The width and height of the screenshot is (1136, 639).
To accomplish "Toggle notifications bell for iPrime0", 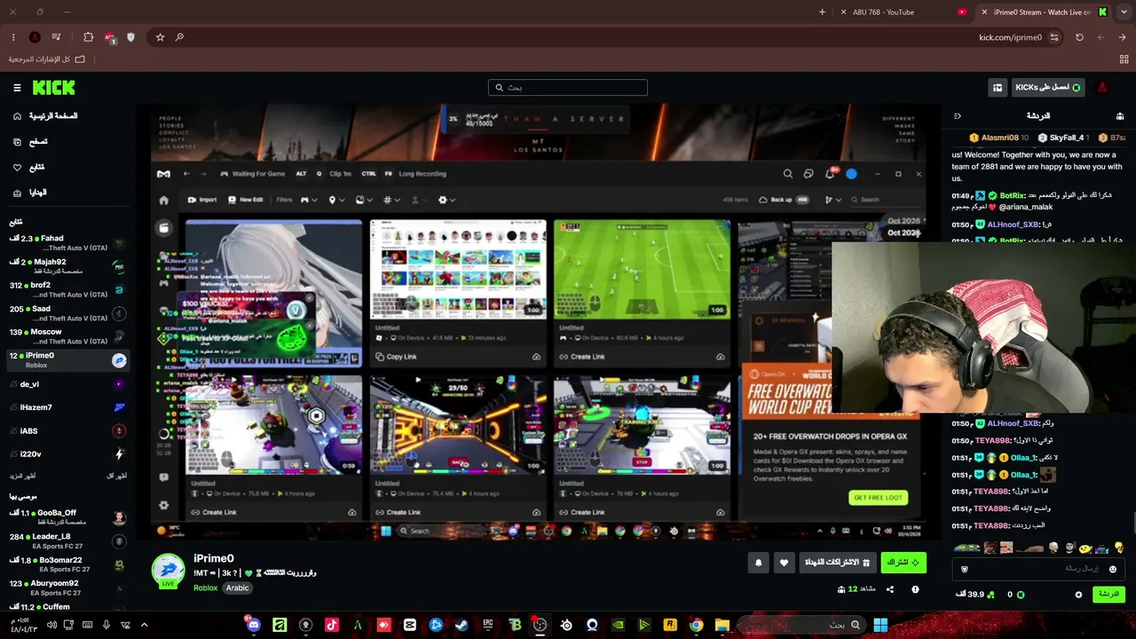I will [x=758, y=563].
